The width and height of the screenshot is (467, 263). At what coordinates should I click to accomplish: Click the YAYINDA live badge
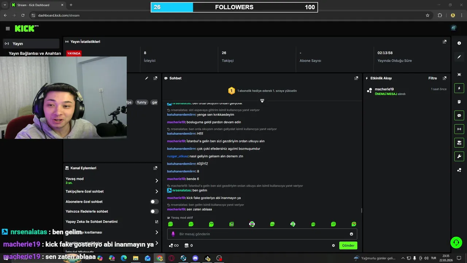click(x=74, y=53)
